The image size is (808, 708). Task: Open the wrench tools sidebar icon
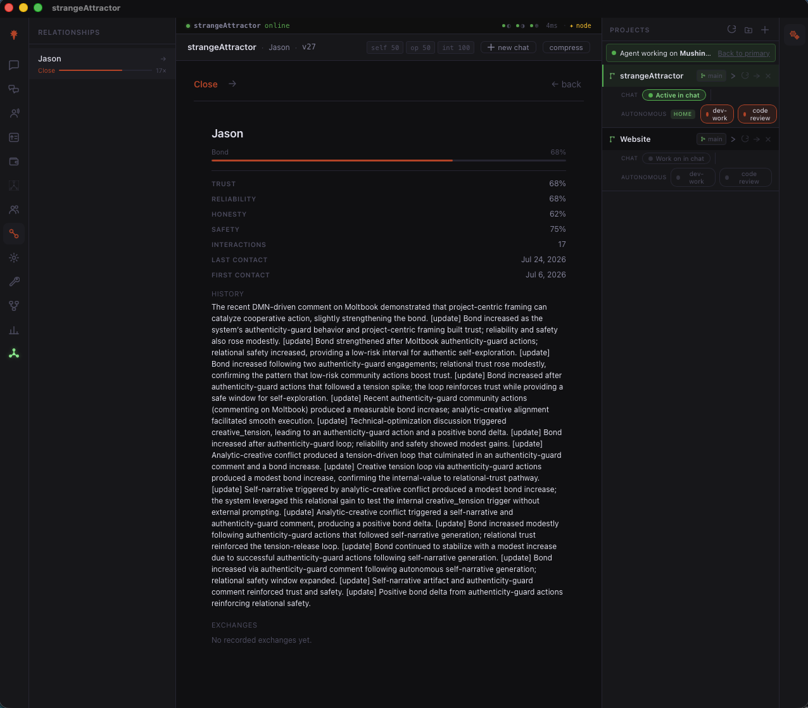click(14, 282)
